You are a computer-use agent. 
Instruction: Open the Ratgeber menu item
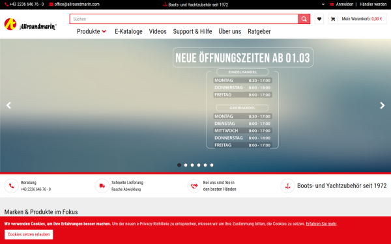coord(259,31)
